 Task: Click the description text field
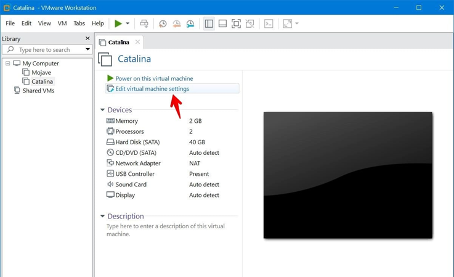click(166, 230)
